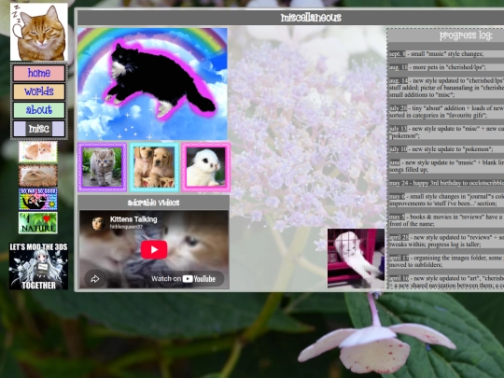Click the white cat in cage gif
Screen dimensions: 504x378
click(x=356, y=259)
